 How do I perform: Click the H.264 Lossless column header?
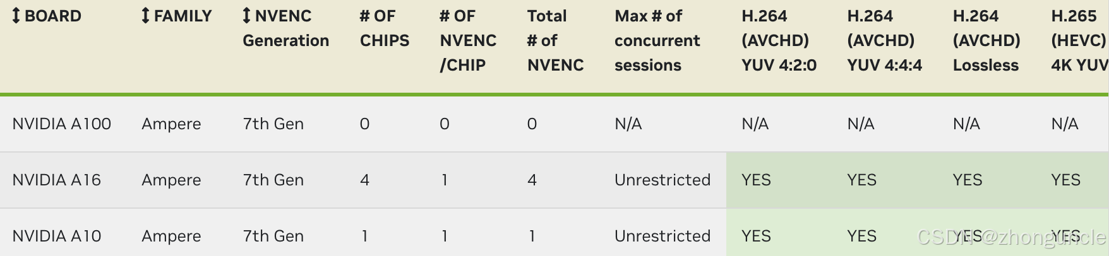(x=986, y=40)
